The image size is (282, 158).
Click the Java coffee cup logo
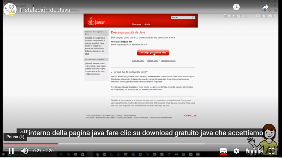pos(90,21)
